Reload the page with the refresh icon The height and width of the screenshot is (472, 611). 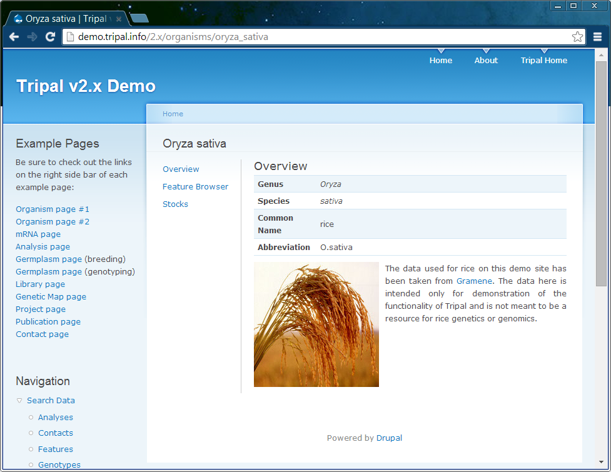(50, 37)
